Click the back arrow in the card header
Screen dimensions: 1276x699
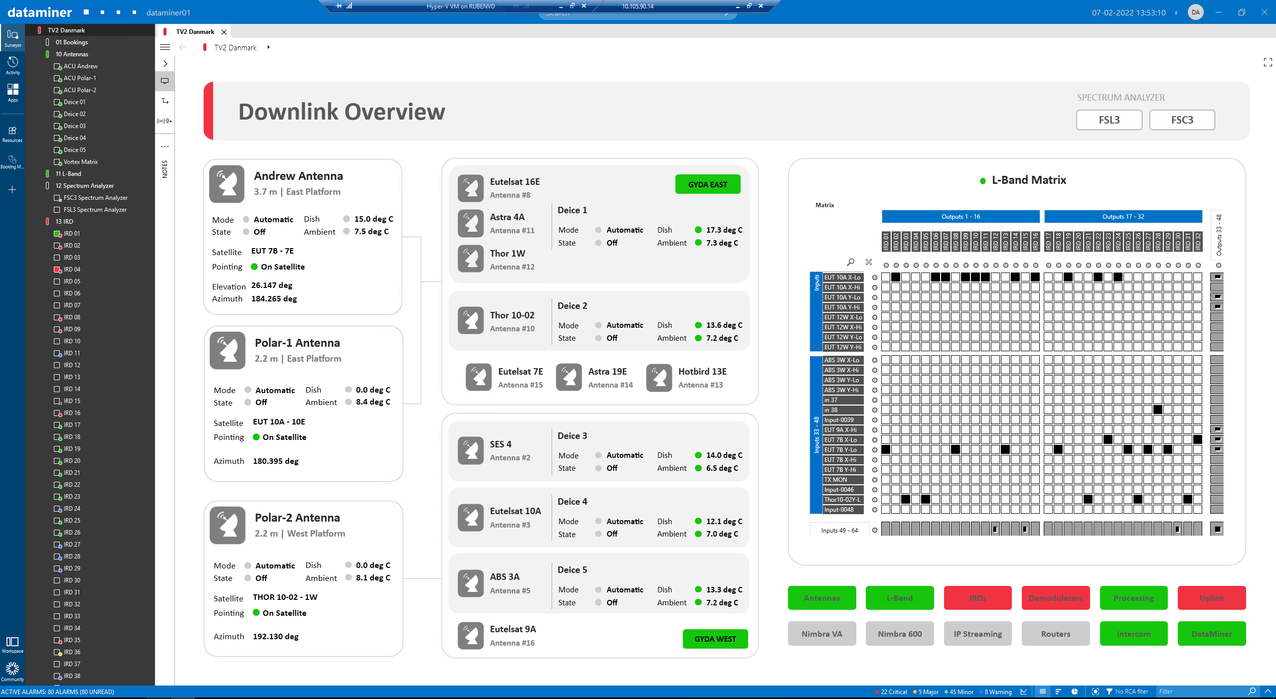[x=183, y=47]
